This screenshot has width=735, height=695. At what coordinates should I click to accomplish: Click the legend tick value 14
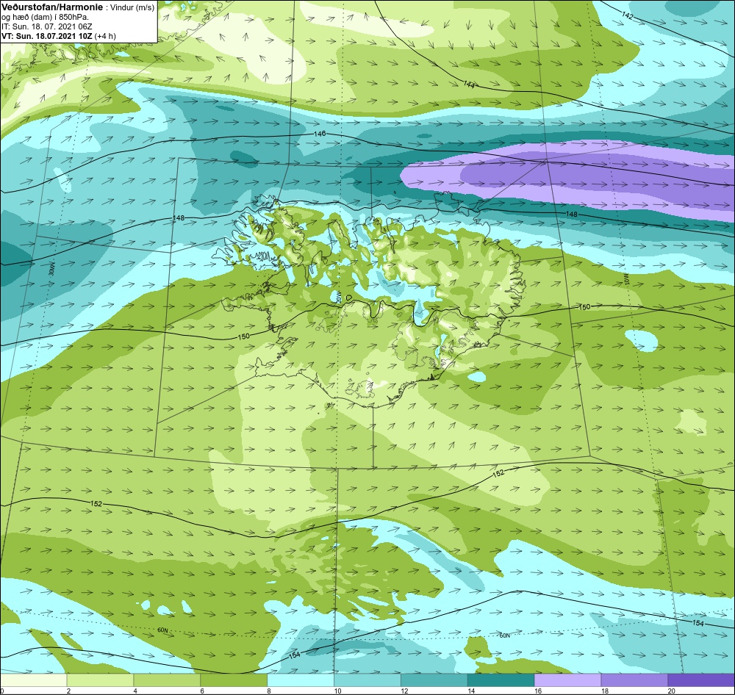click(x=470, y=691)
